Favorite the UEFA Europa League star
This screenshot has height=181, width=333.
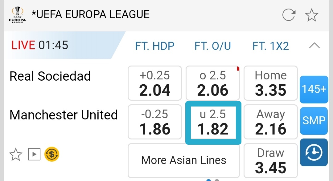pyautogui.click(x=311, y=15)
